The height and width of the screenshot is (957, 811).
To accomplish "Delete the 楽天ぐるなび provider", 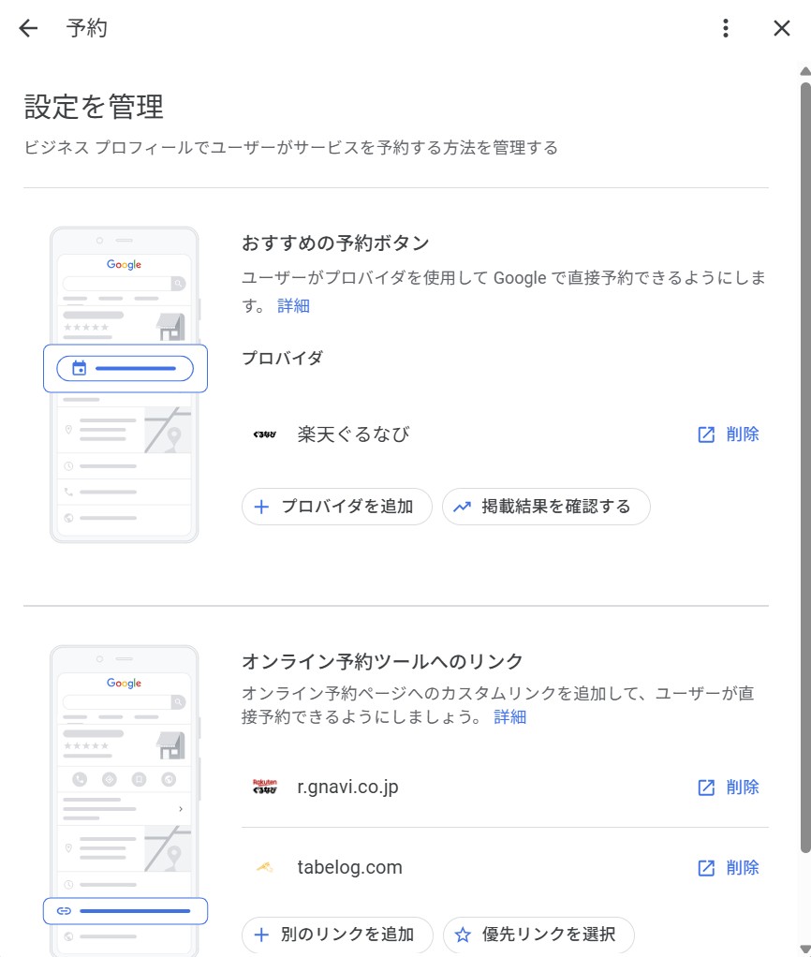I will coord(743,434).
